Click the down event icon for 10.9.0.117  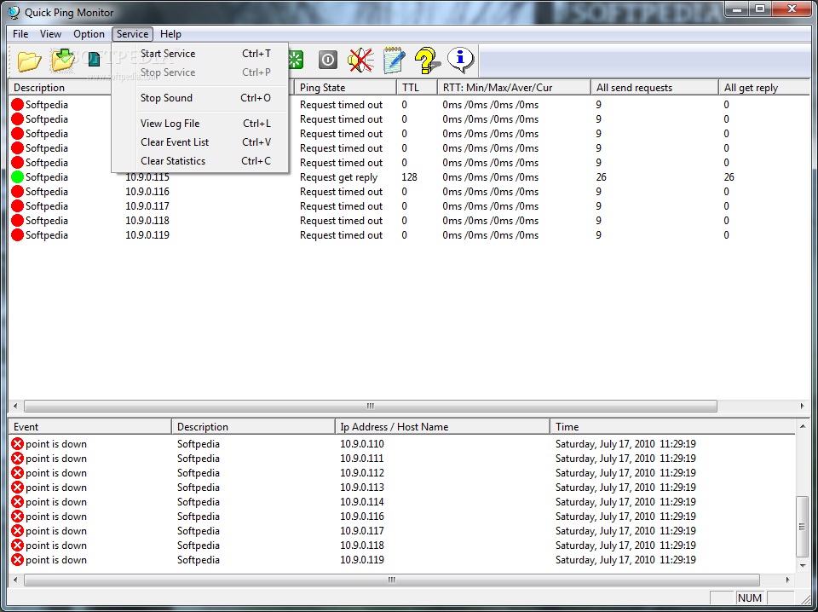pyautogui.click(x=18, y=531)
